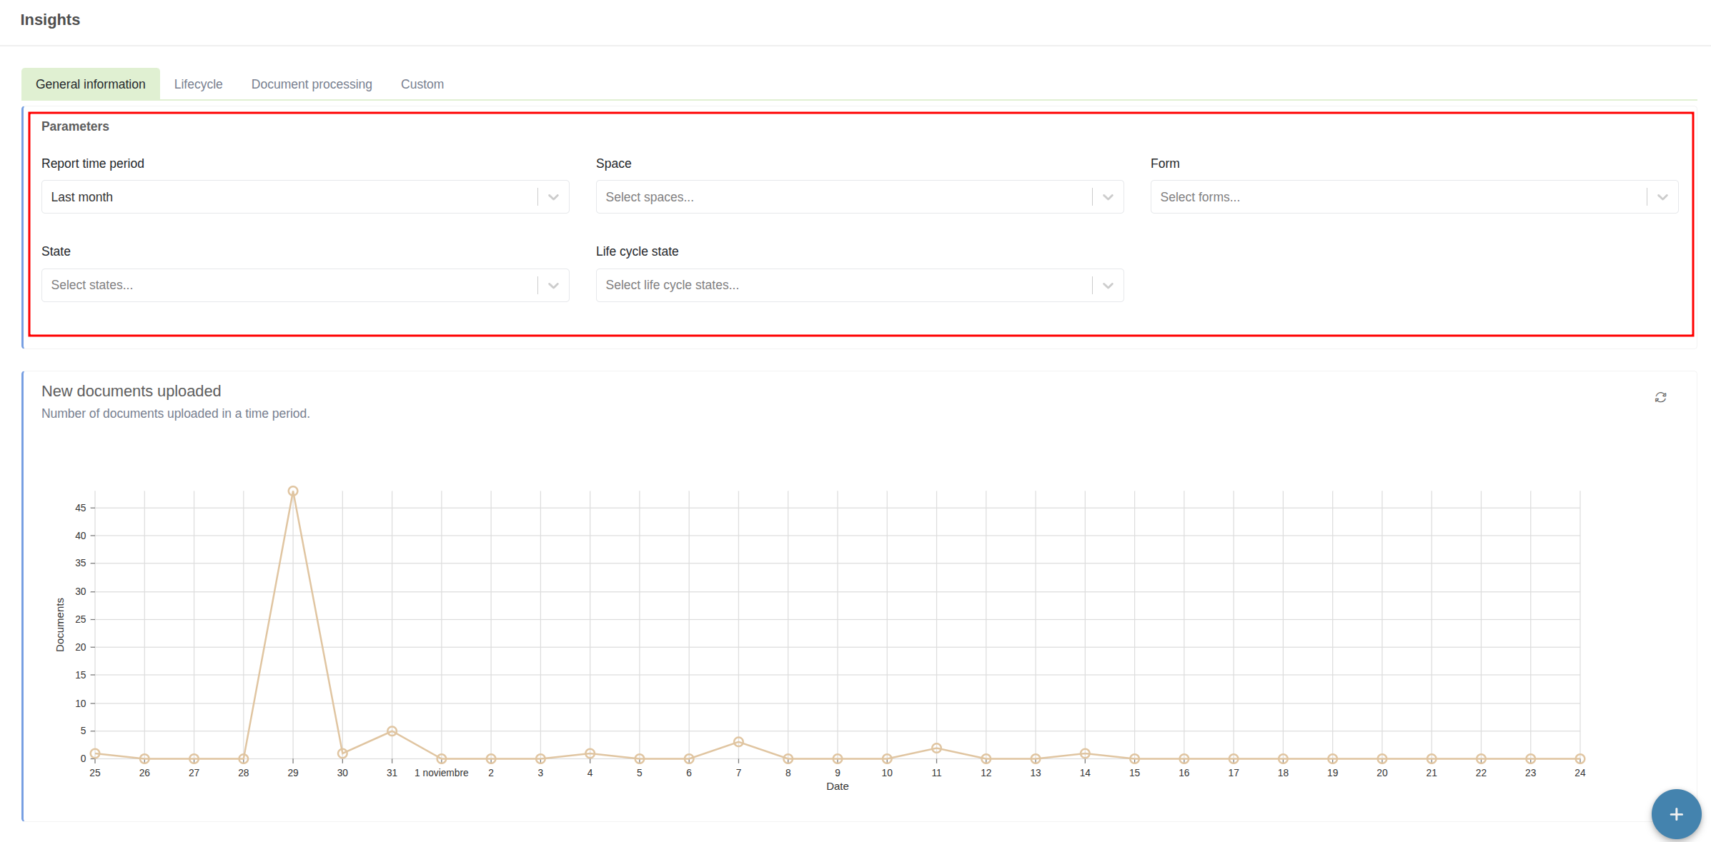Switch to the Lifecycle tab

coord(198,84)
